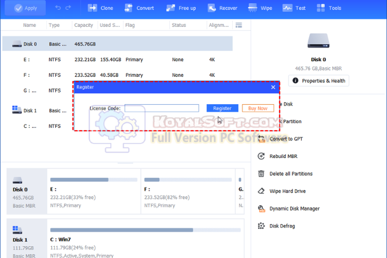Select Disk 0 block in disk map
Image resolution: width=387 pixels, height=258 pixels.
27,191
